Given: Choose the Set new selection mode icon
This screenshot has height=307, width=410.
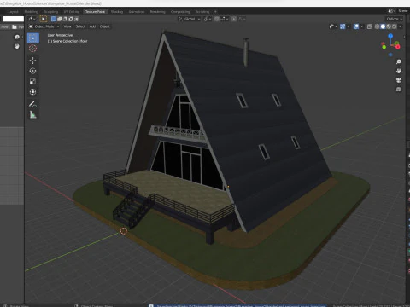Looking at the screenshot, I should click(54, 19).
